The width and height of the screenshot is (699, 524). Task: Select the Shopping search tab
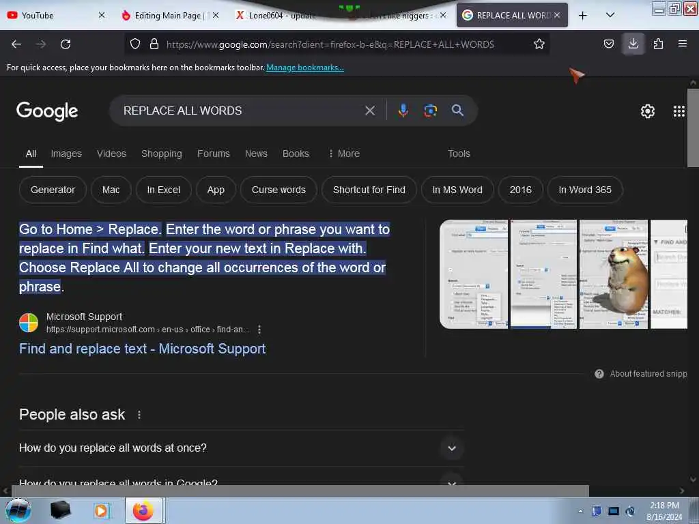161,154
